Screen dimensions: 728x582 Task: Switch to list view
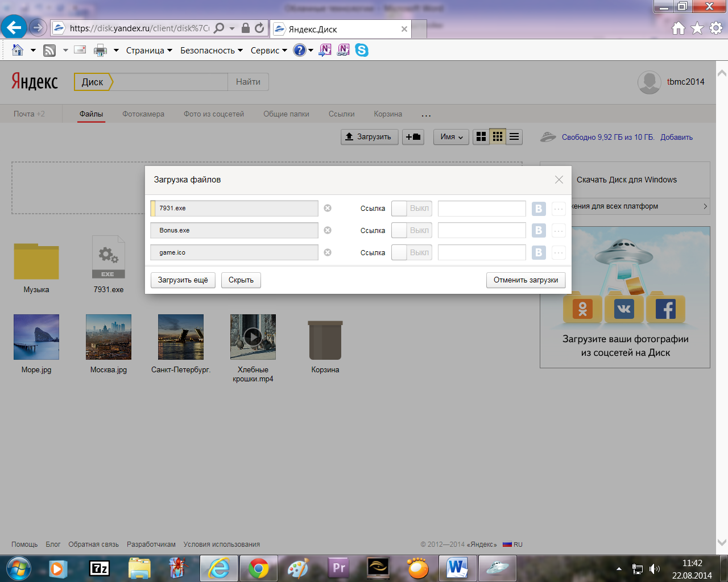pyautogui.click(x=514, y=136)
